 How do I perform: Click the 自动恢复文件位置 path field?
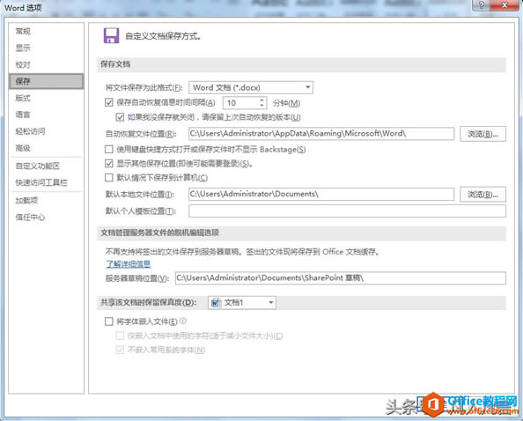pos(321,134)
